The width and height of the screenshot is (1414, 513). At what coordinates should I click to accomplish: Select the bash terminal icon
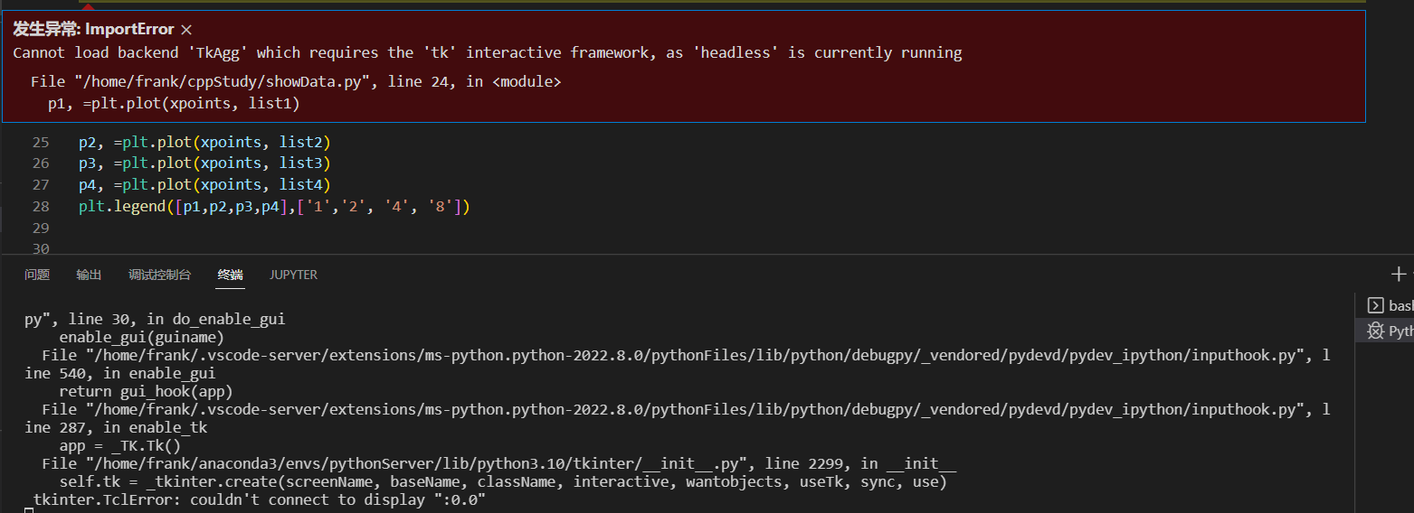[x=1375, y=306]
